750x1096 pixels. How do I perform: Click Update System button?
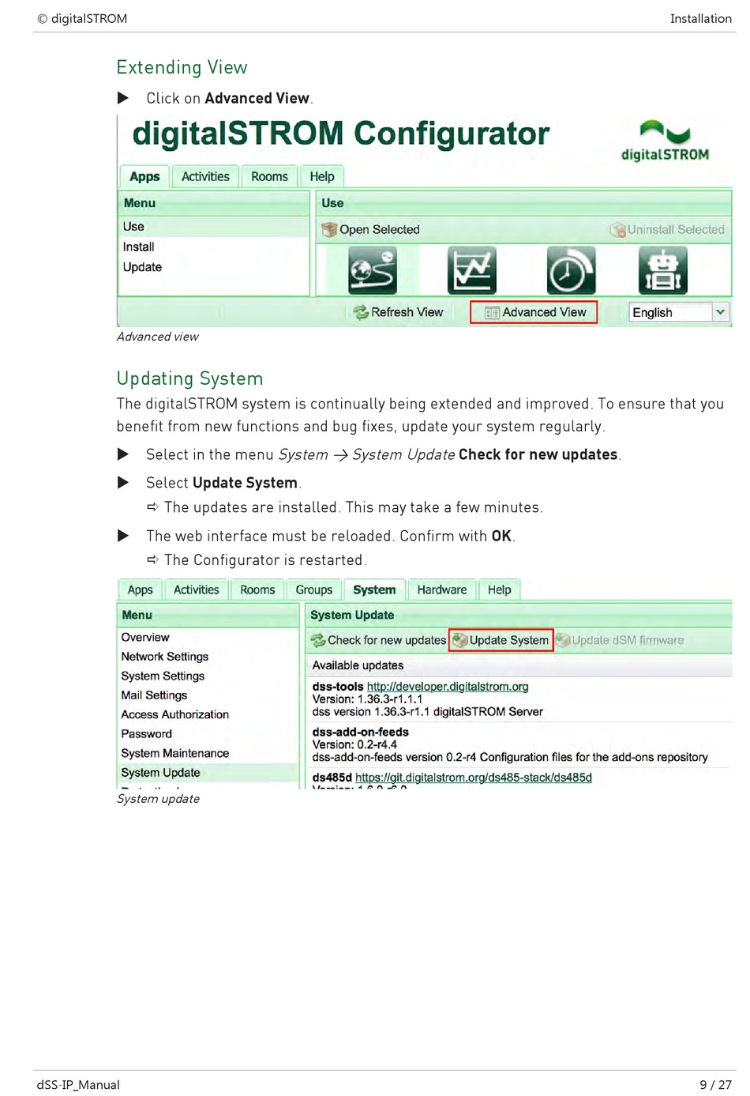click(501, 641)
